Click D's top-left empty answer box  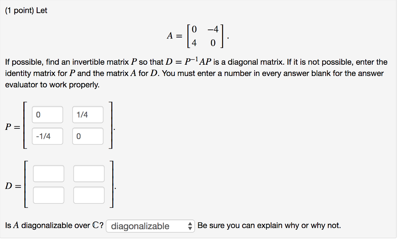coord(48,173)
